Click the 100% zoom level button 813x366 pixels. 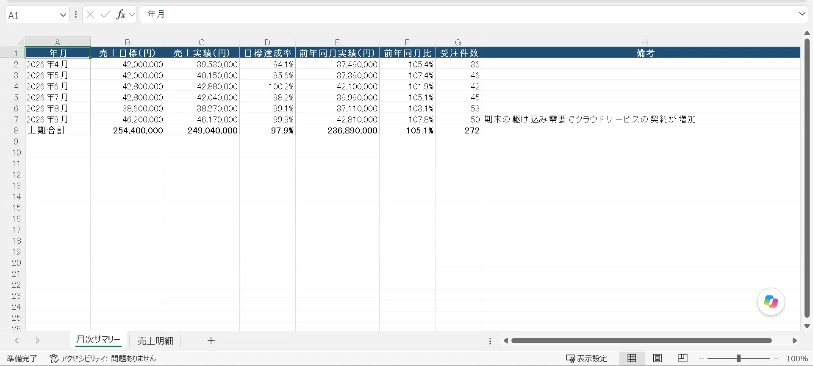coord(797,358)
